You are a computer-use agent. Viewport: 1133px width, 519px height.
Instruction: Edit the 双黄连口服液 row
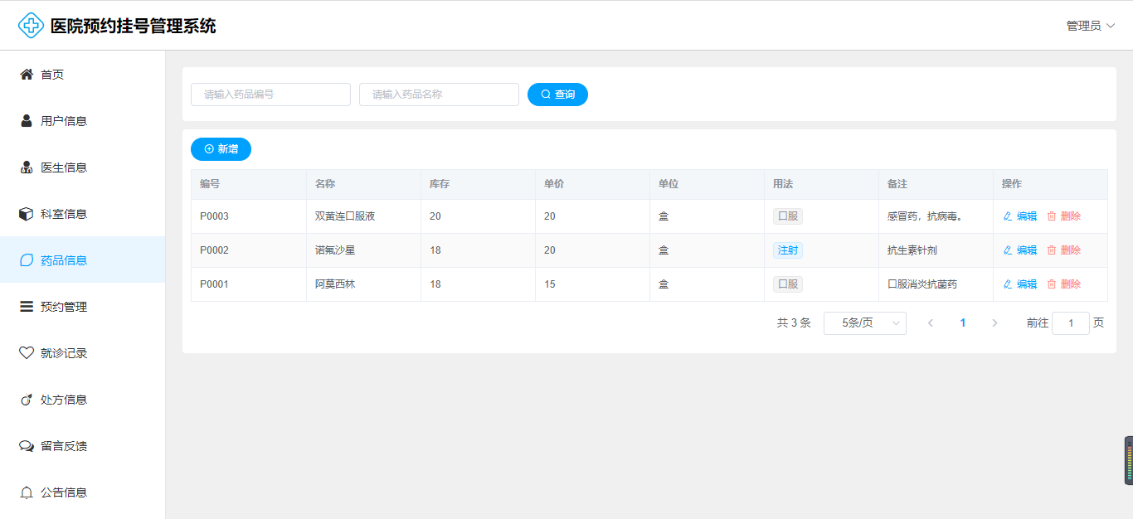click(1020, 216)
